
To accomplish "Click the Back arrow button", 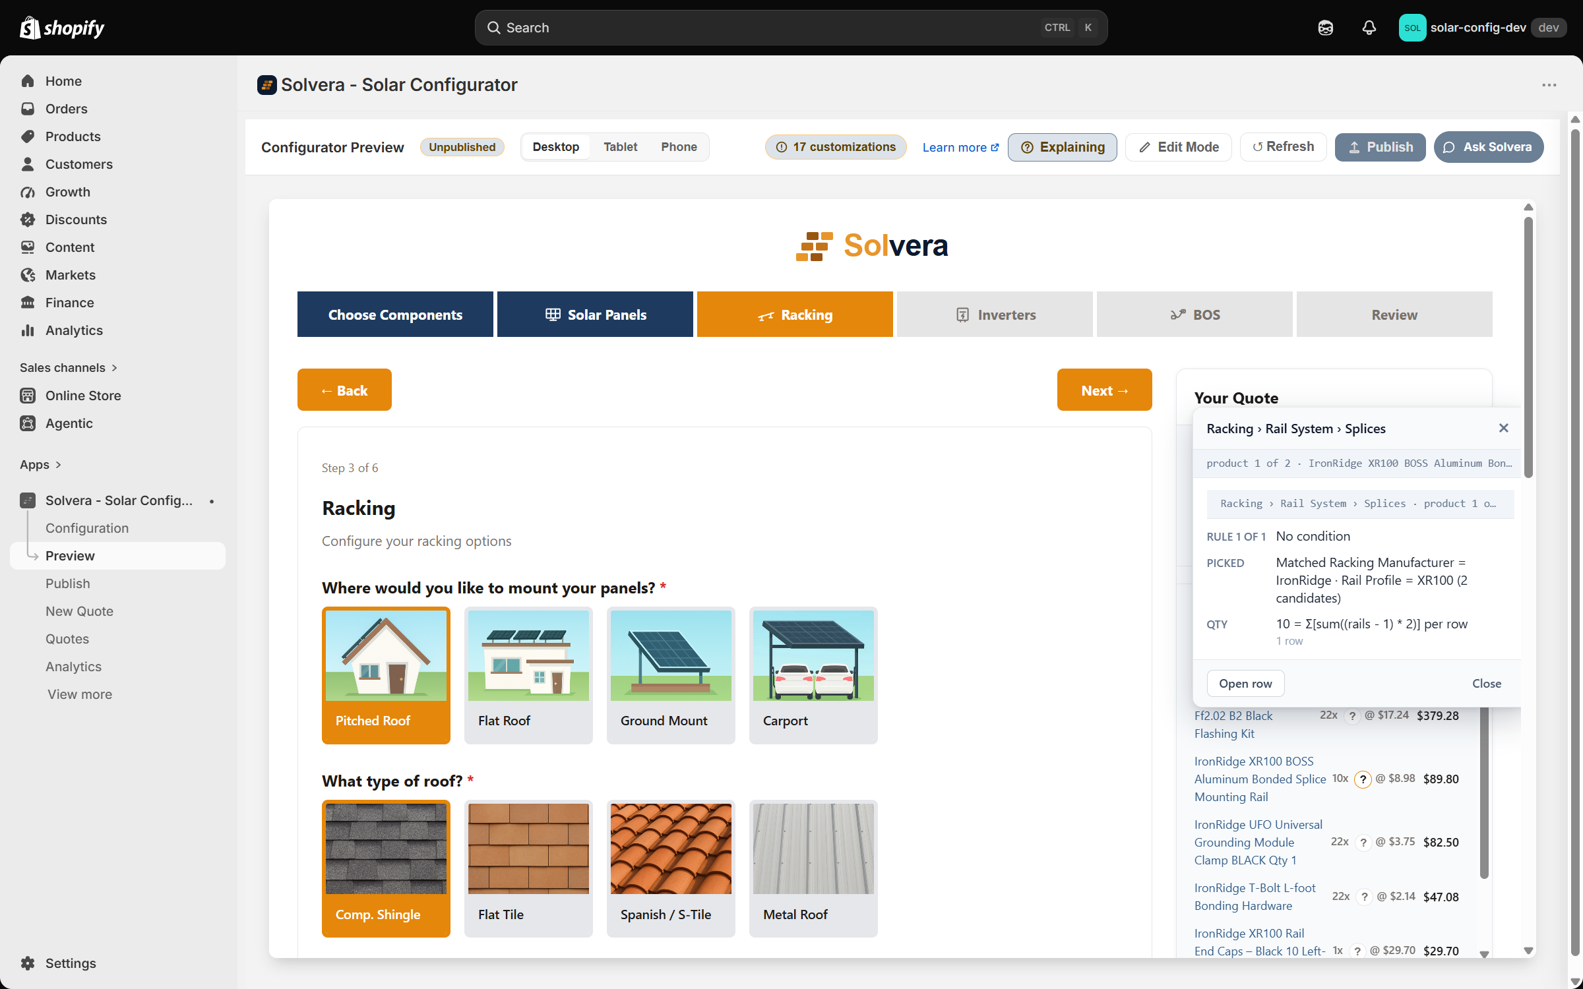I will (x=344, y=390).
